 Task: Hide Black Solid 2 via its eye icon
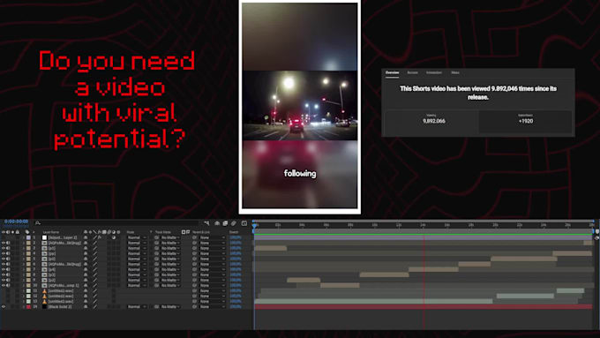(x=4, y=306)
